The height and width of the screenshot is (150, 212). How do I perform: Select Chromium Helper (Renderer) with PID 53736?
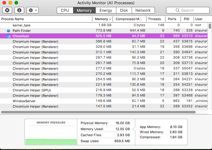[x=104, y=58]
